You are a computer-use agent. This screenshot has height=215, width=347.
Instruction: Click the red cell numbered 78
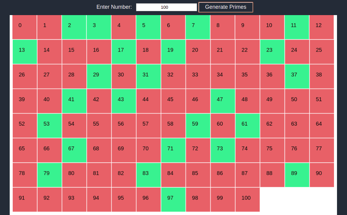[x=25, y=175]
